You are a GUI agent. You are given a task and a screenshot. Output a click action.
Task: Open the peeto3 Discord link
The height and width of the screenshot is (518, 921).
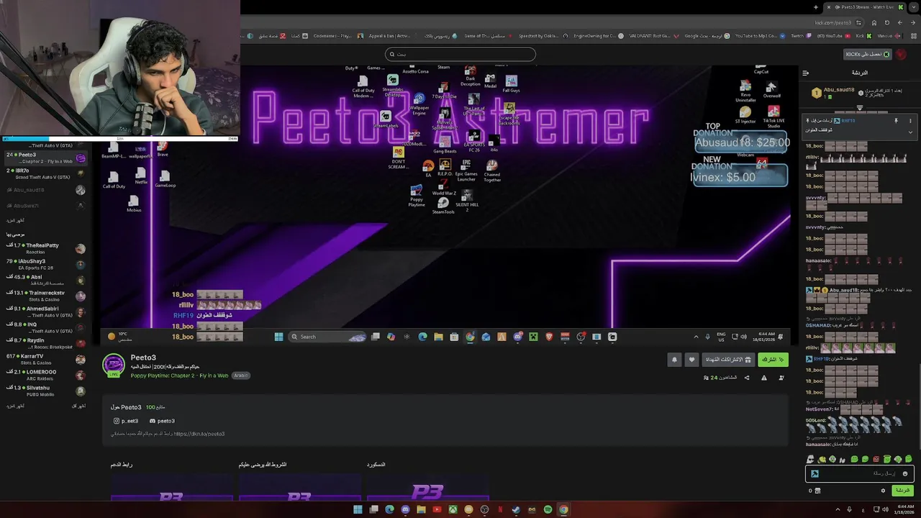[162, 421]
